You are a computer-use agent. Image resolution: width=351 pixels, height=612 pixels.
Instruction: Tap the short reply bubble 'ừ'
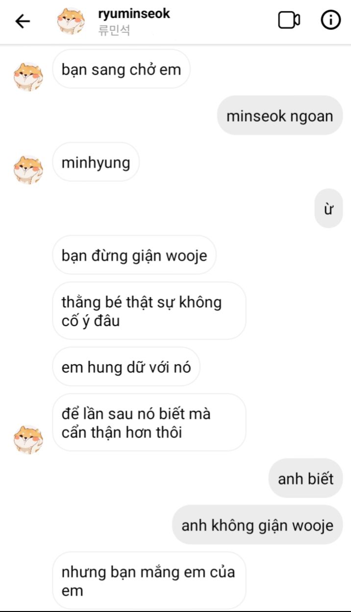(x=328, y=209)
